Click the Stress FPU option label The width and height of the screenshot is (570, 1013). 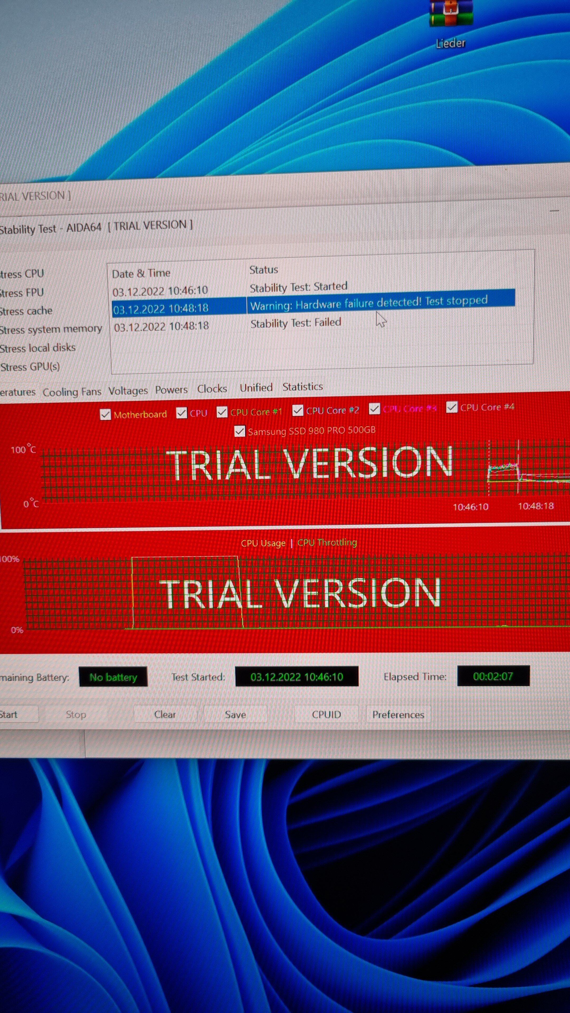(x=22, y=293)
